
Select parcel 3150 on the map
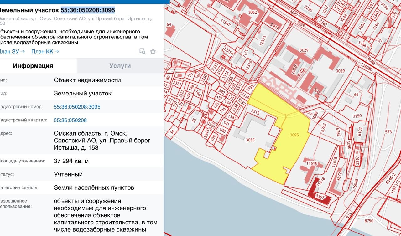tap(357, 116)
